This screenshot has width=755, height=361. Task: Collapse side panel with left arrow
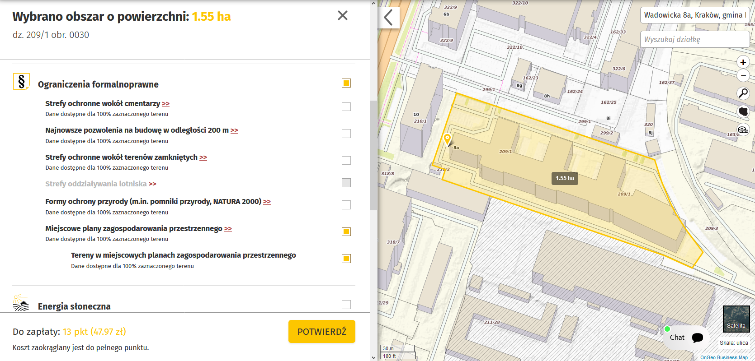pos(388,18)
